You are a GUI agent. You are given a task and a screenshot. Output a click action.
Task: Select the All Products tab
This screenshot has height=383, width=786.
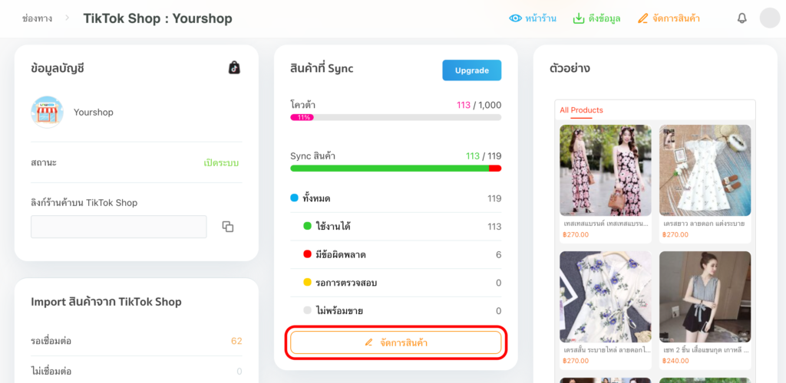point(581,110)
